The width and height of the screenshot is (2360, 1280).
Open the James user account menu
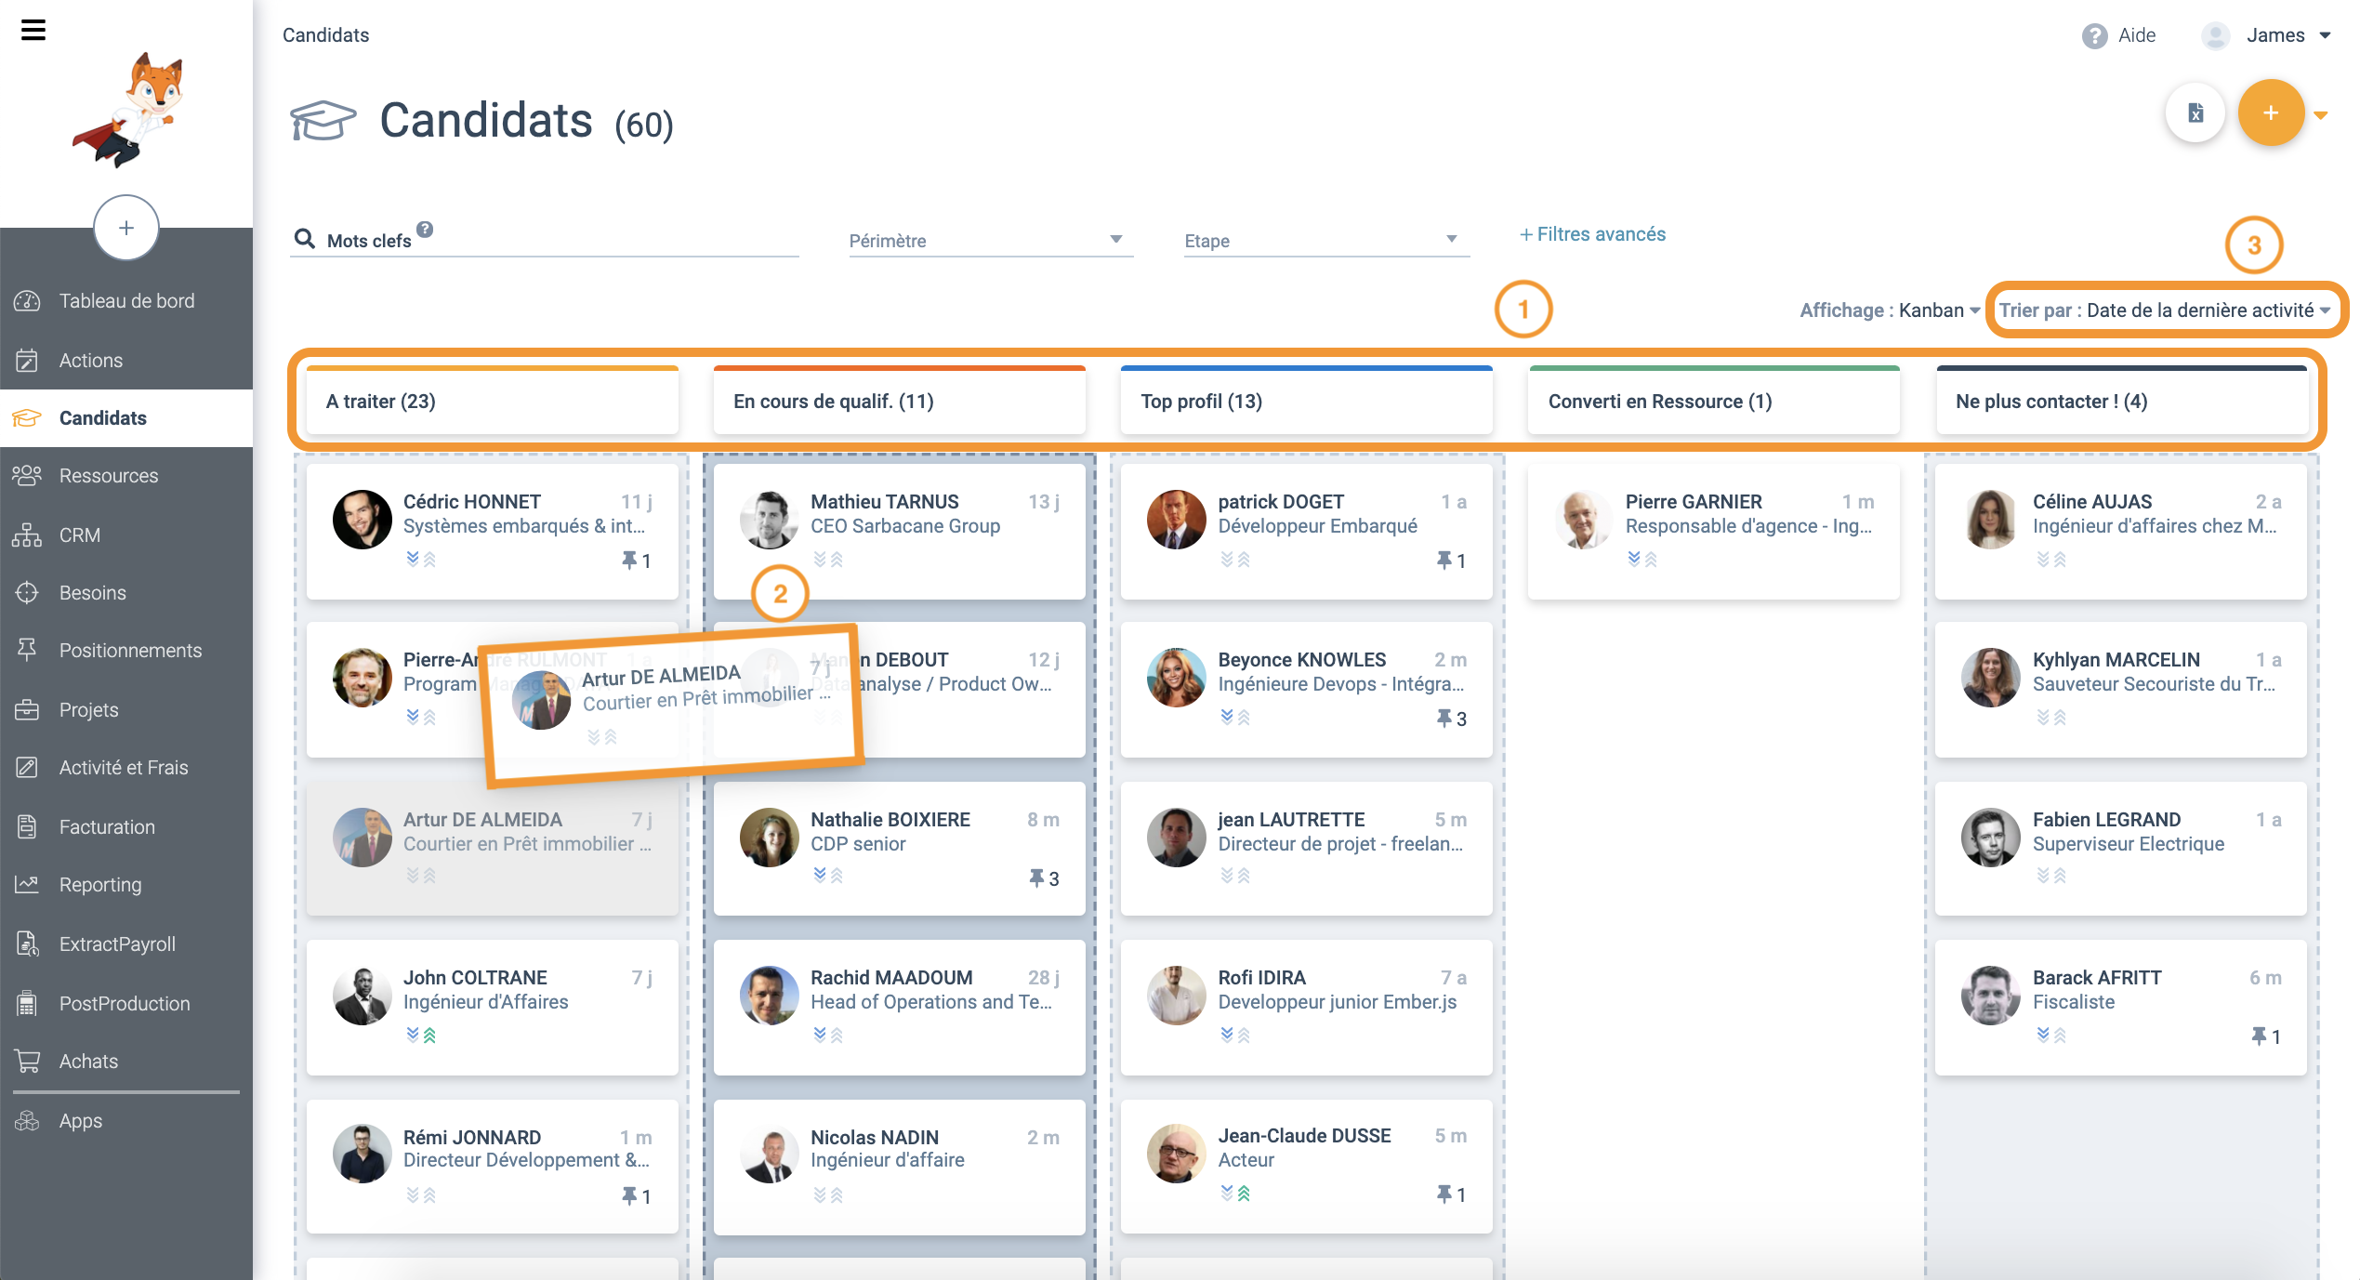point(2274,36)
